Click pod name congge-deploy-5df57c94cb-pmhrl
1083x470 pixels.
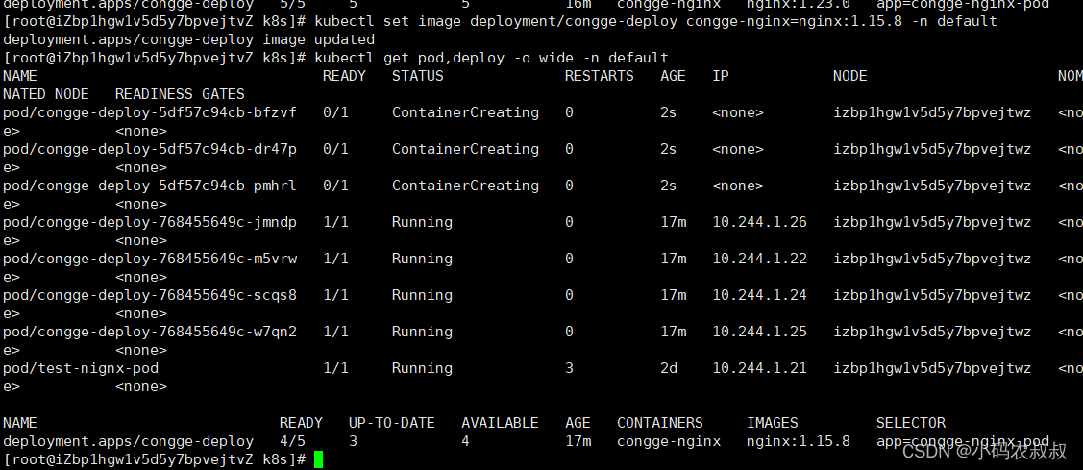(x=150, y=186)
